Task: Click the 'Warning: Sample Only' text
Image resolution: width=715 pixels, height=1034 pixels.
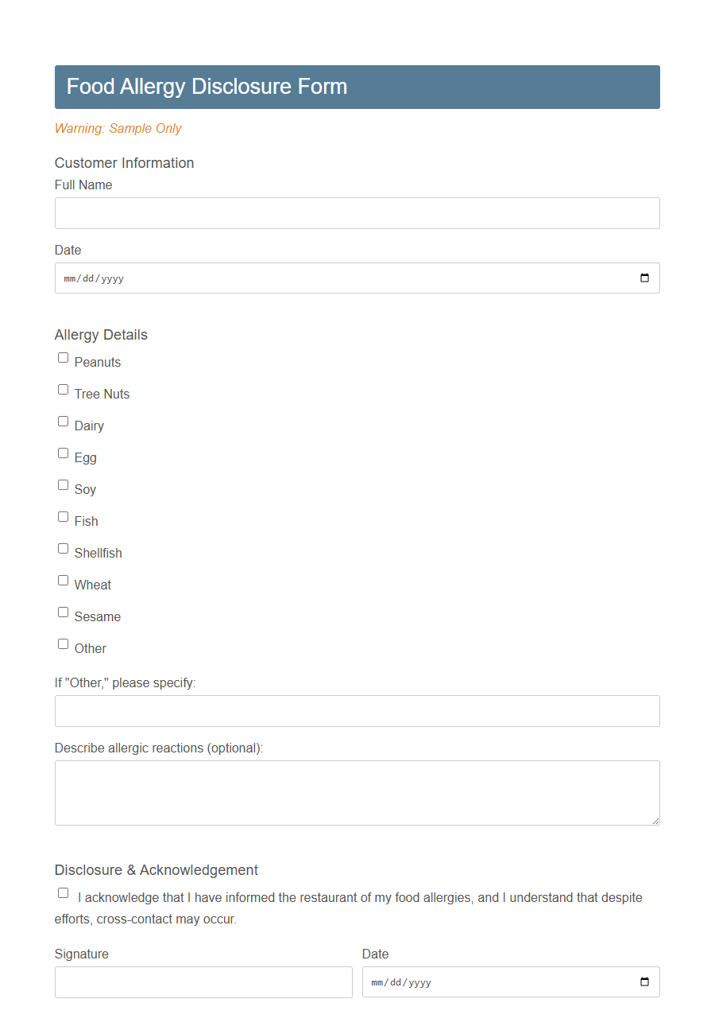Action: [118, 128]
